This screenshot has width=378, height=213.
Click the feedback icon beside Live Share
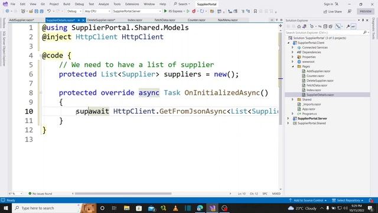(x=350, y=11)
